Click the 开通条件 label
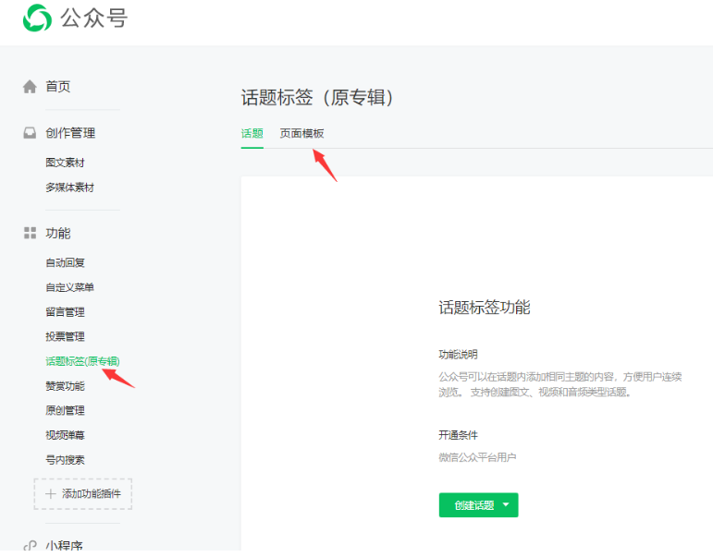The width and height of the screenshot is (713, 557). tap(458, 435)
